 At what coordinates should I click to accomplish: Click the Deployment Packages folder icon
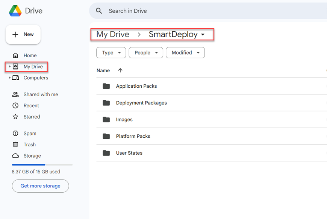[106, 103]
